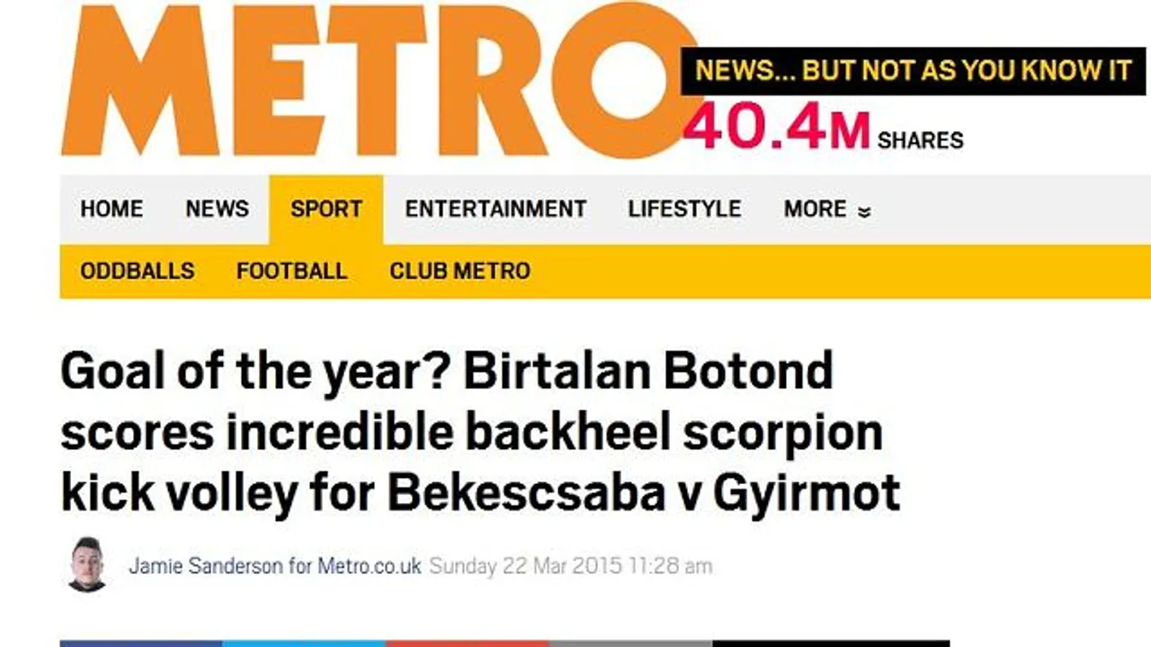
Task: Go to the HOME section
Action: [112, 209]
